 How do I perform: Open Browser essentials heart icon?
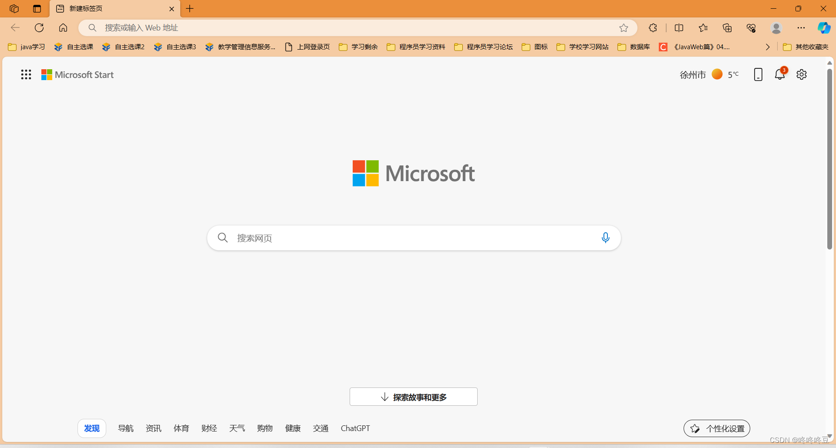pyautogui.click(x=751, y=28)
